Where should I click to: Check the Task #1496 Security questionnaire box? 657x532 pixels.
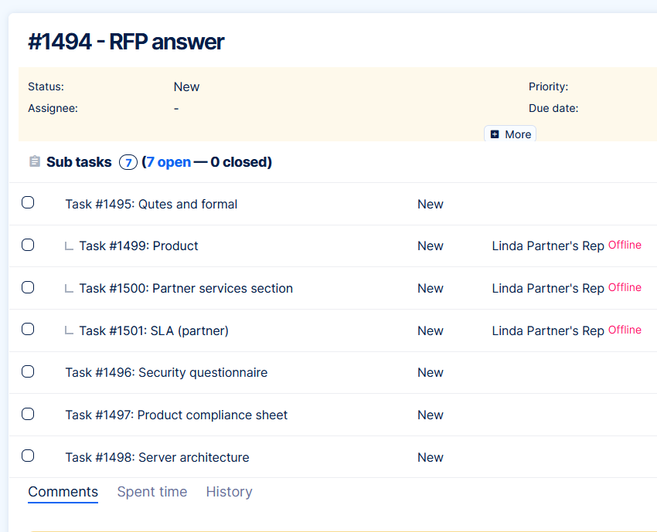pos(28,371)
